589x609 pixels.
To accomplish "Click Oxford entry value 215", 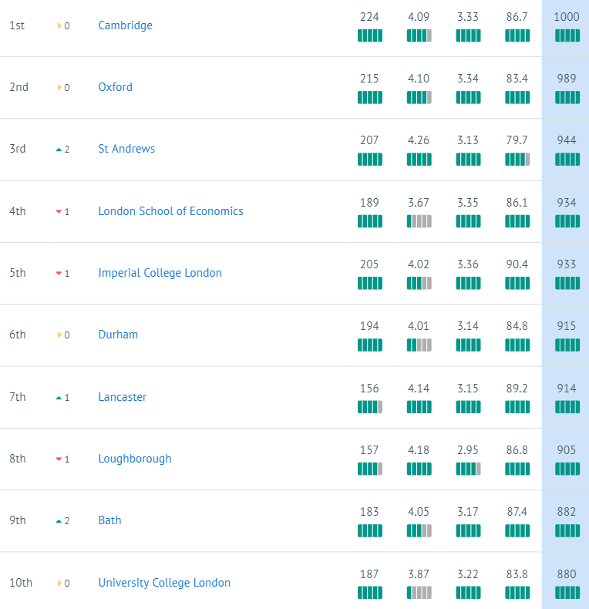I will pos(369,79).
